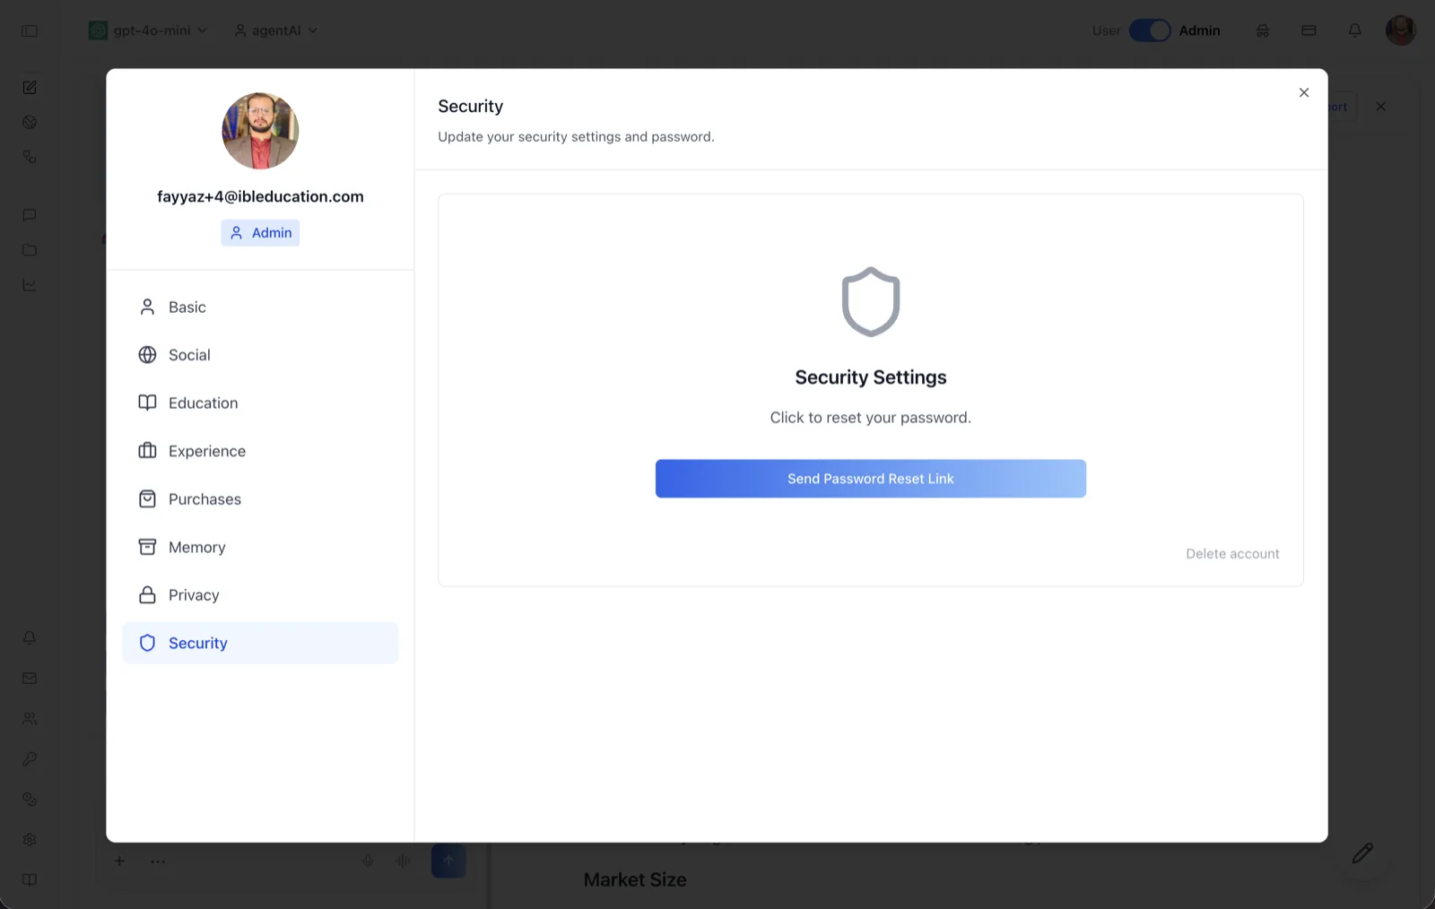Click the voice waveform icon
Image resolution: width=1435 pixels, height=909 pixels.
pos(403,861)
